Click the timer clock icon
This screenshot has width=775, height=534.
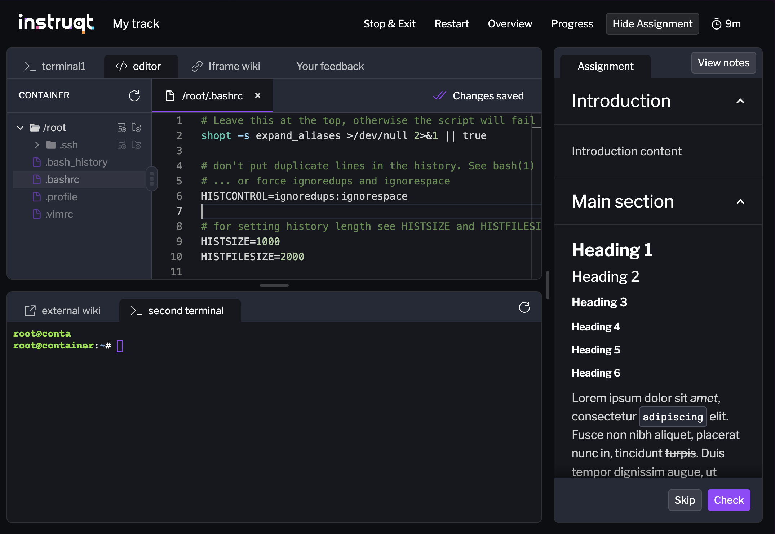pyautogui.click(x=716, y=24)
